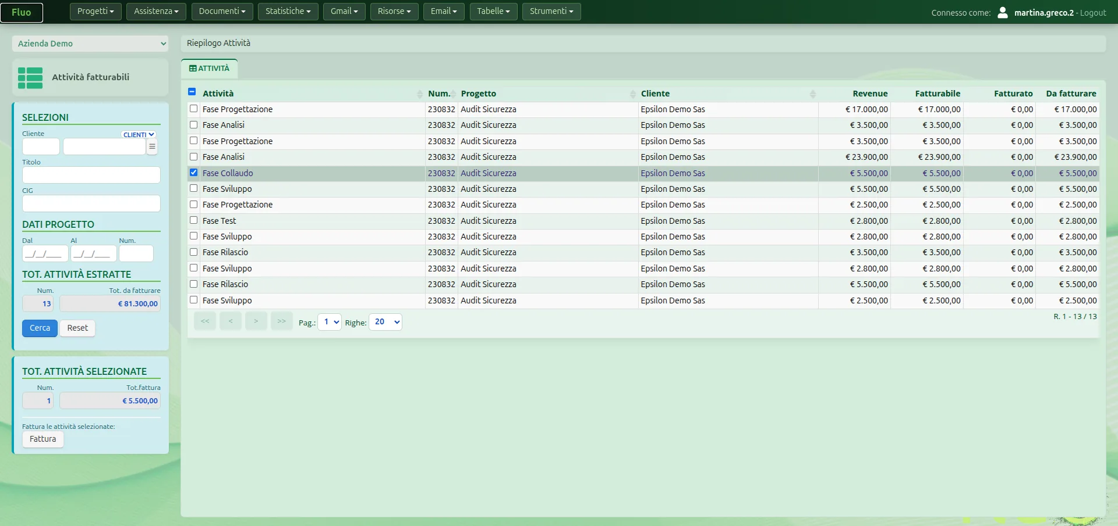Select the ATTIVITÀ tab
Screen dimensions: 1118x526
tap(210, 69)
